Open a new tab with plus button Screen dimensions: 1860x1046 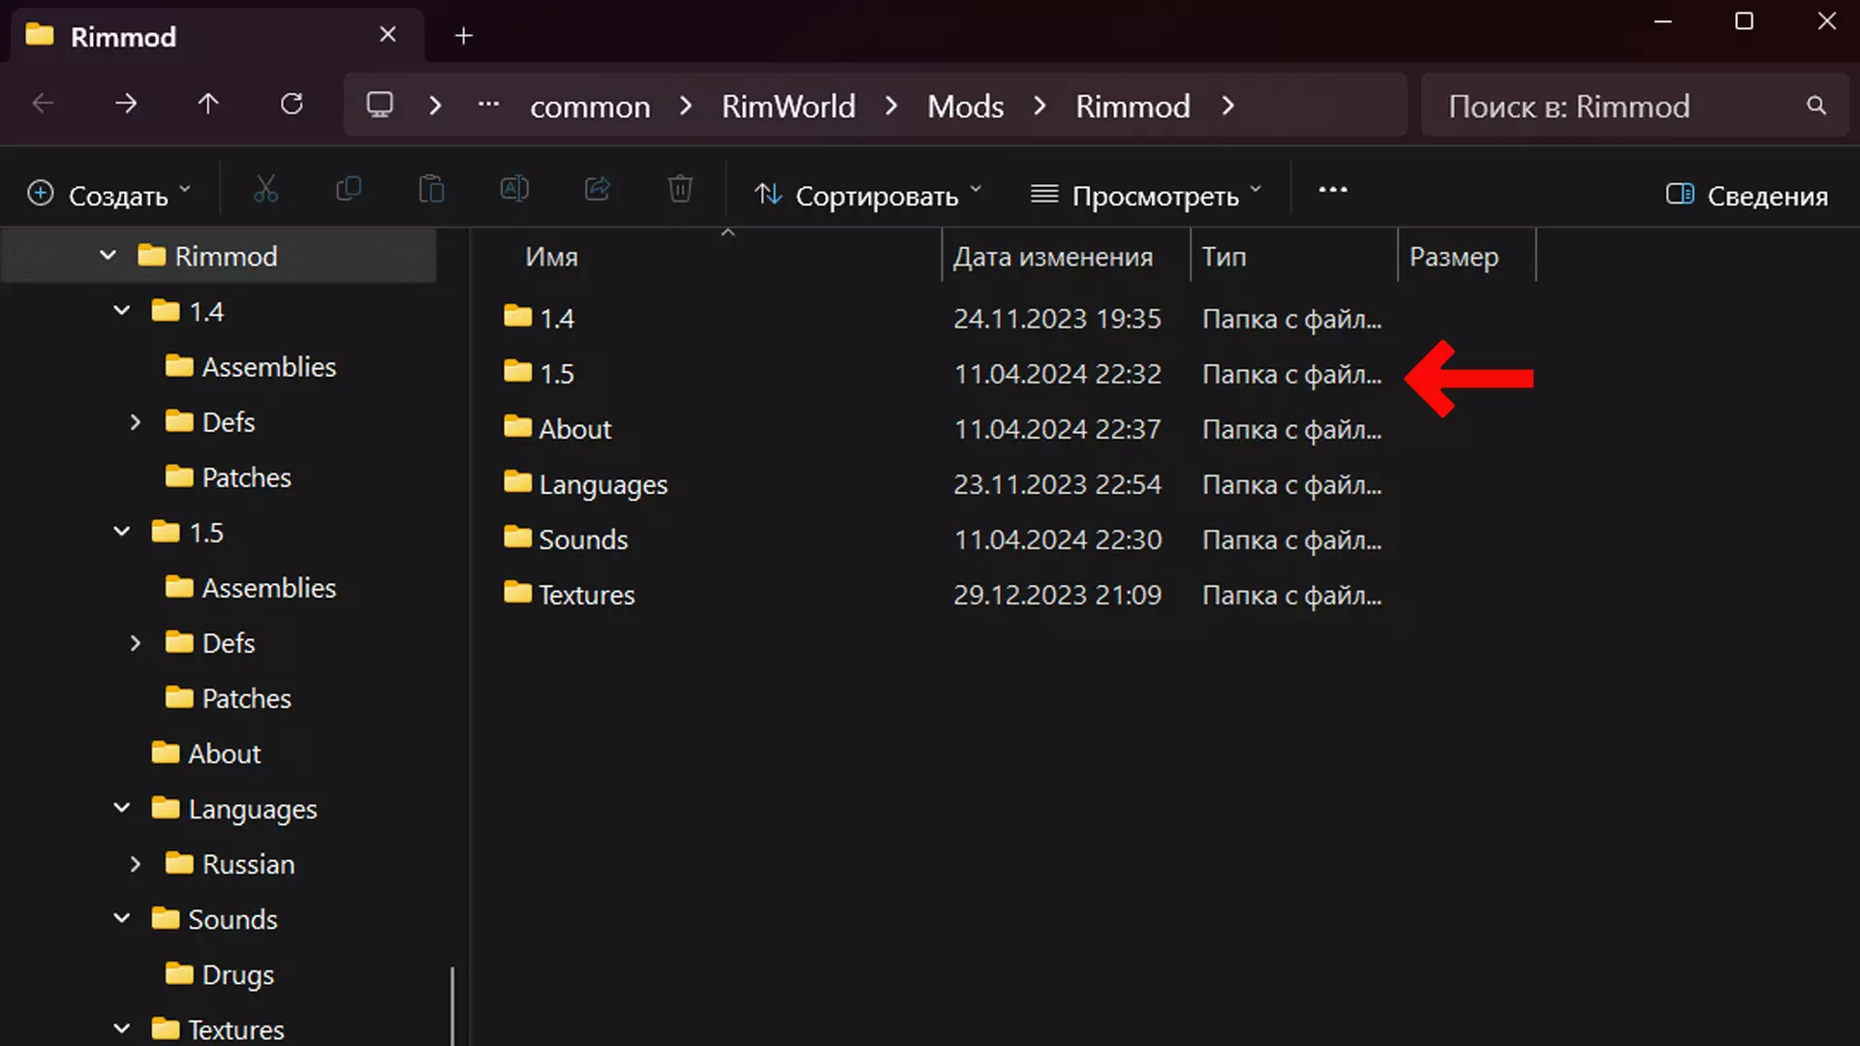point(464,37)
